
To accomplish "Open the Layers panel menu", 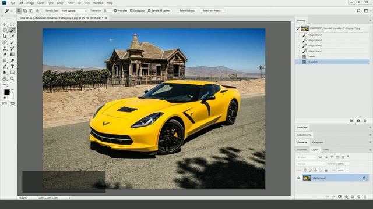I will 370,150.
